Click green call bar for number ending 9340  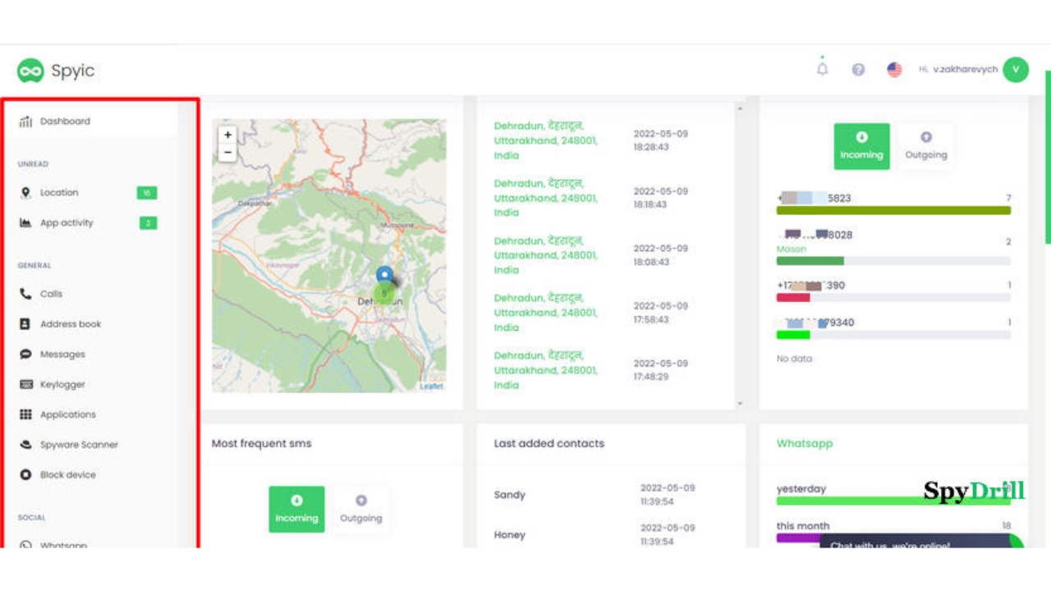point(793,334)
